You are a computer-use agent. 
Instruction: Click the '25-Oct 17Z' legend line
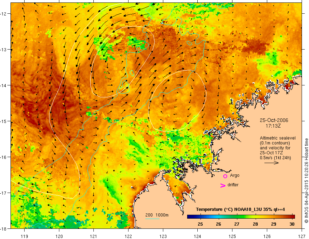[271, 153]
